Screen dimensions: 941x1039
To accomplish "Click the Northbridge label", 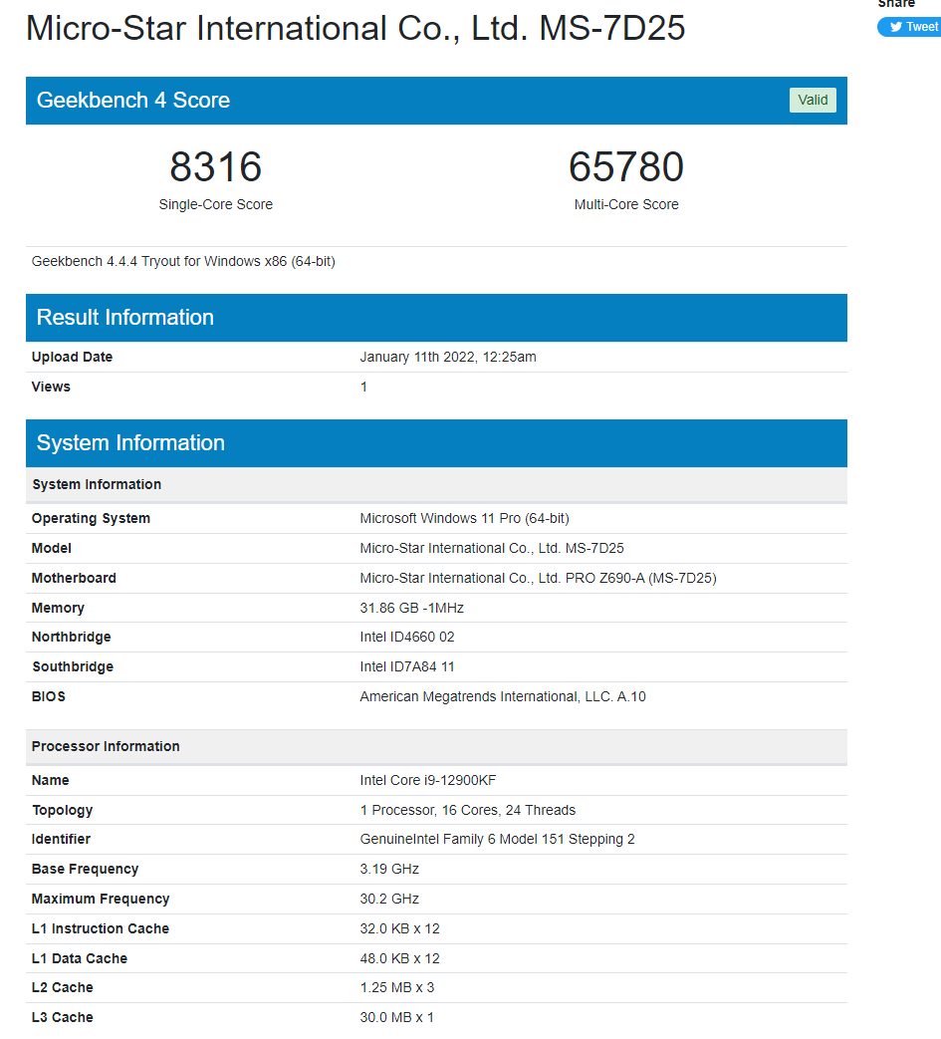I will pos(71,638).
